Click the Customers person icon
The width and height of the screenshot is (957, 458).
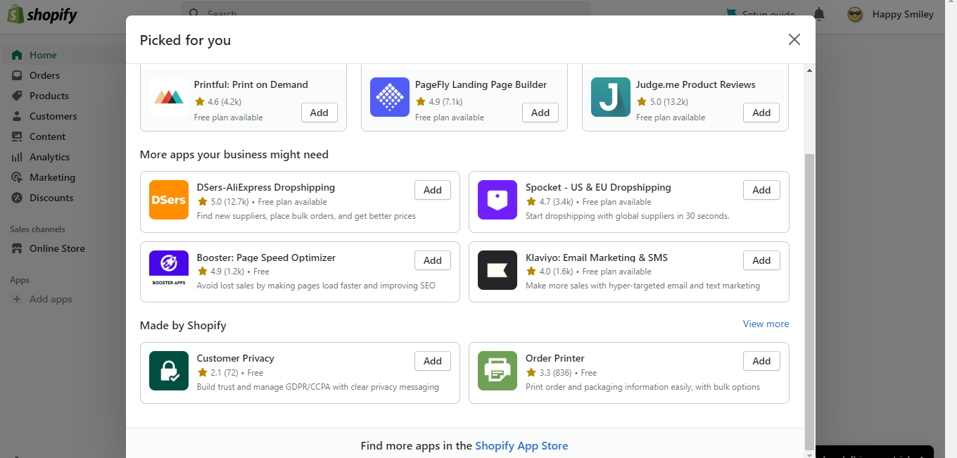(17, 116)
